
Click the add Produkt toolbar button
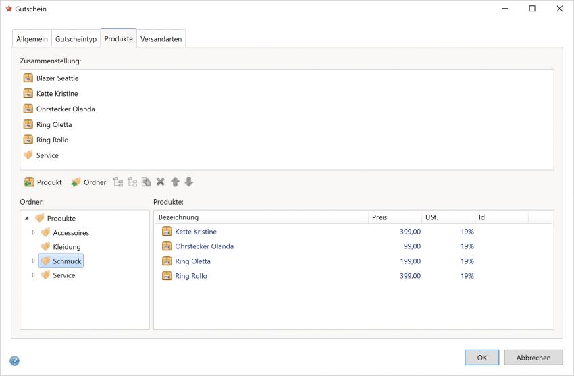coord(43,182)
